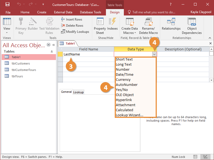Choose Attachment from the data type list
The image size is (214, 160).
136,105
